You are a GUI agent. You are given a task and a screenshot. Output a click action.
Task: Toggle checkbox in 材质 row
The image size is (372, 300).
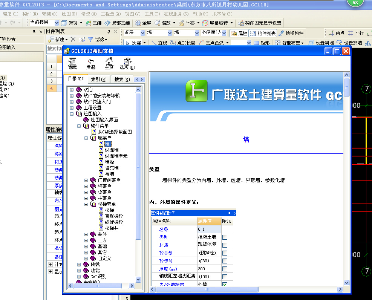coord(225,245)
